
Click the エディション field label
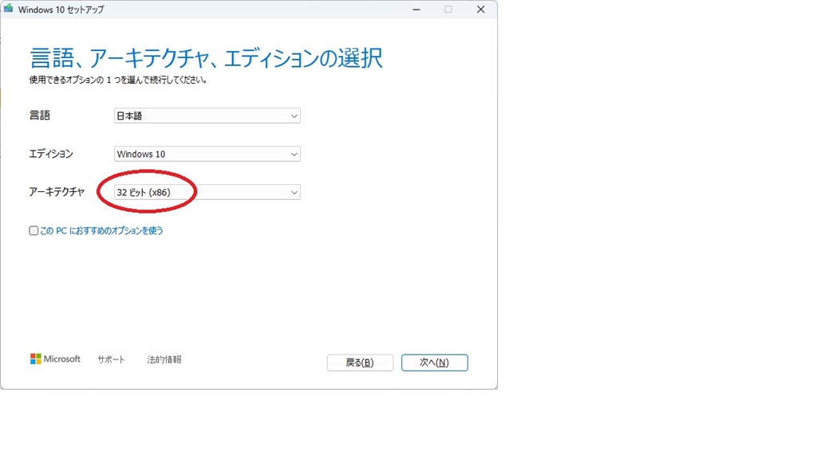point(51,154)
